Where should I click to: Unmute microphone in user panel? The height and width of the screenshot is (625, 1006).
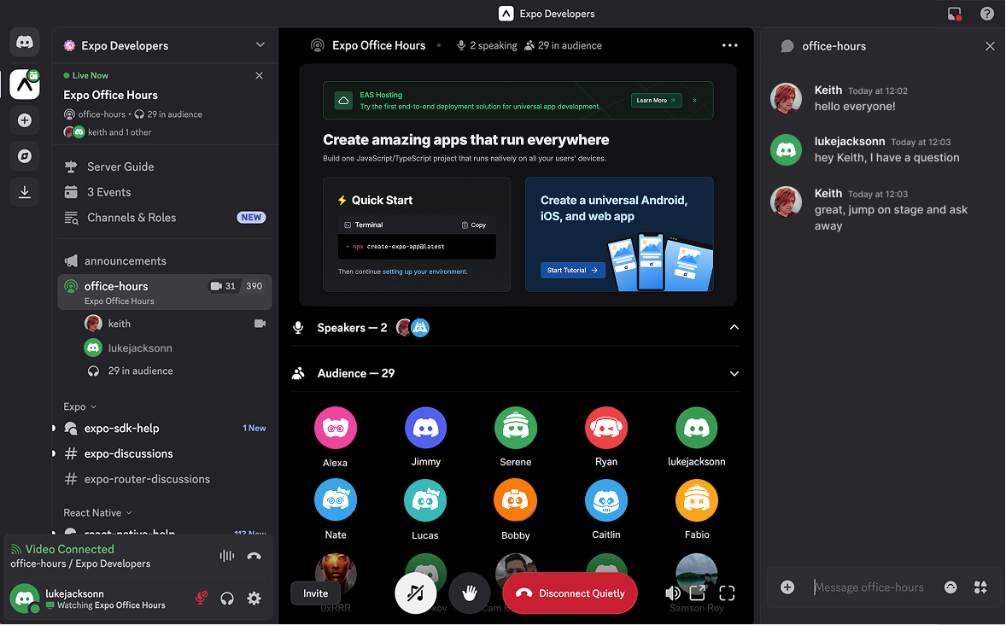tap(201, 598)
